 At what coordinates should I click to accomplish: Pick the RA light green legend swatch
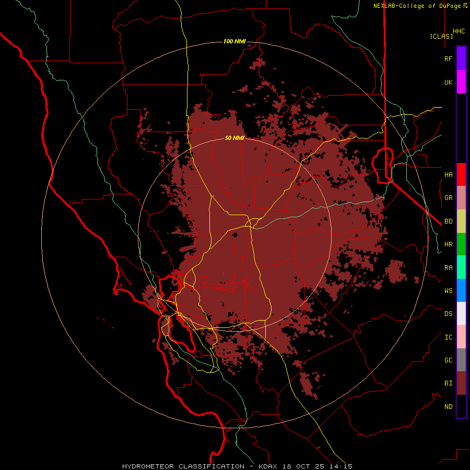pos(461,267)
